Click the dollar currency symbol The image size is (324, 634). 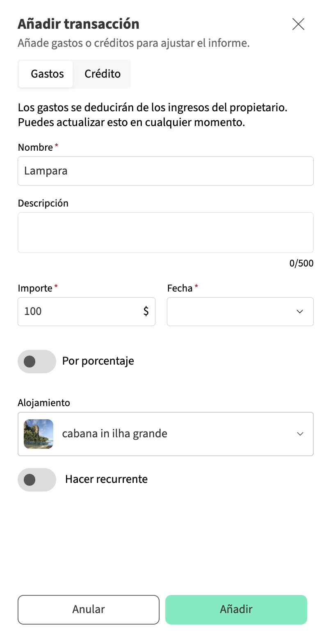click(x=146, y=311)
